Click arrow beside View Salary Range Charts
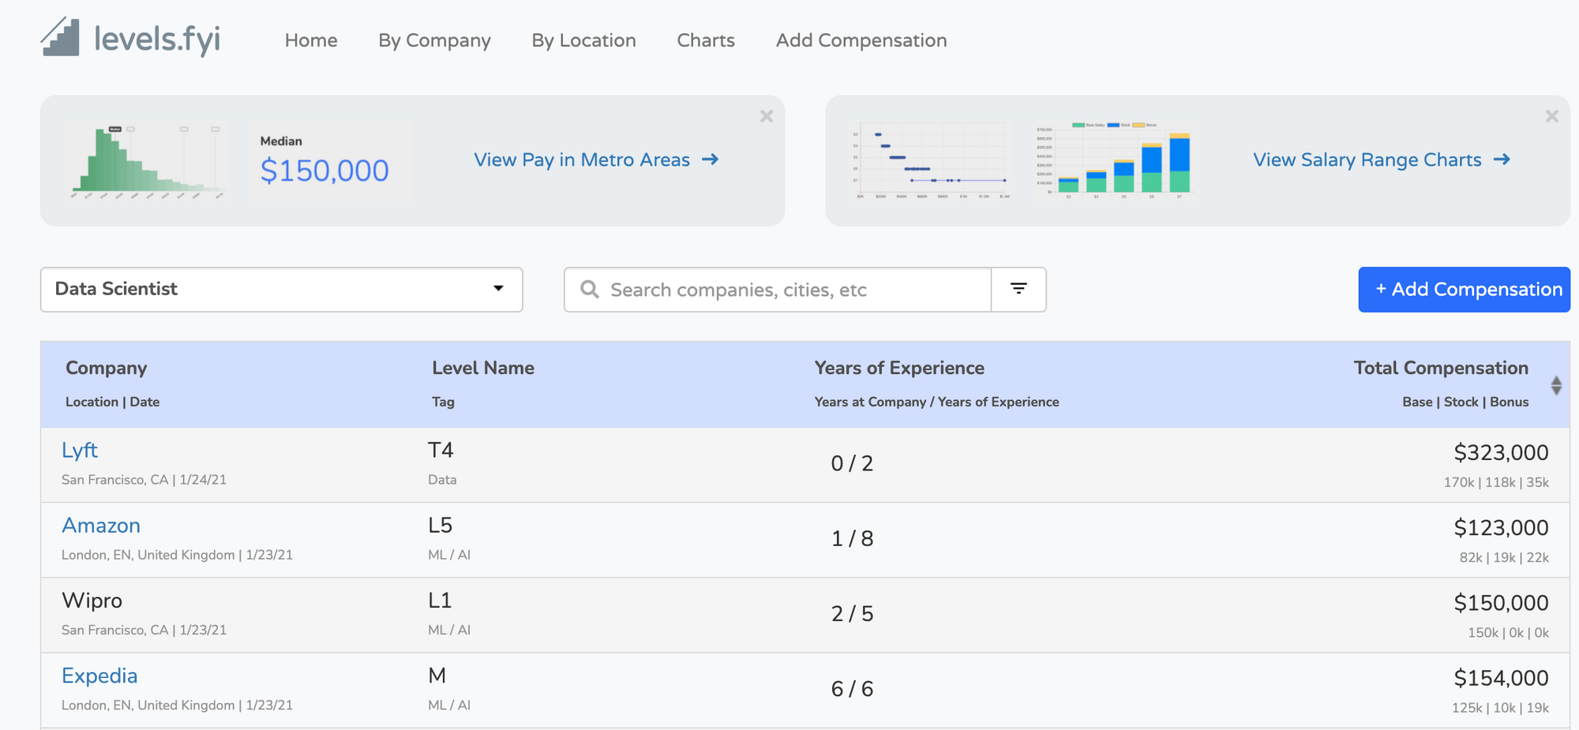This screenshot has height=730, width=1579. 1502,159
